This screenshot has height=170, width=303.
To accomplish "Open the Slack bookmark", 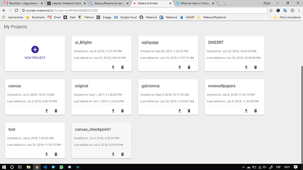I will [69, 17].
